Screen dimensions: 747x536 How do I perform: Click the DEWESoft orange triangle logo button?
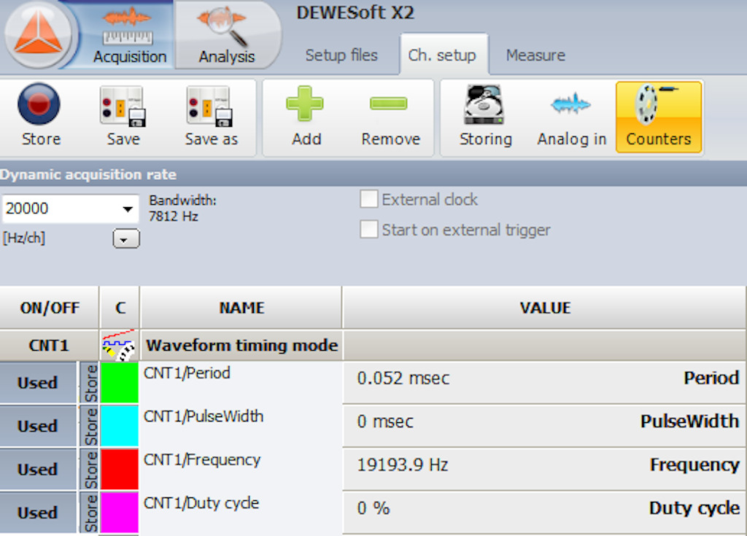click(38, 34)
